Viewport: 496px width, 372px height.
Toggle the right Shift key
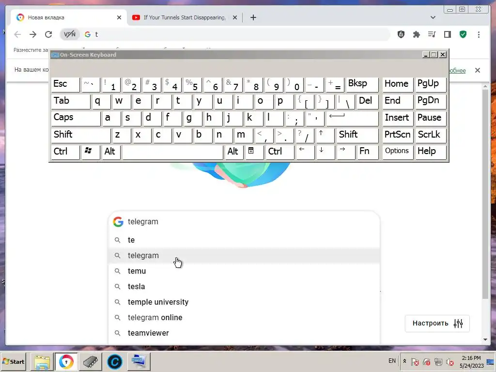pyautogui.click(x=357, y=135)
